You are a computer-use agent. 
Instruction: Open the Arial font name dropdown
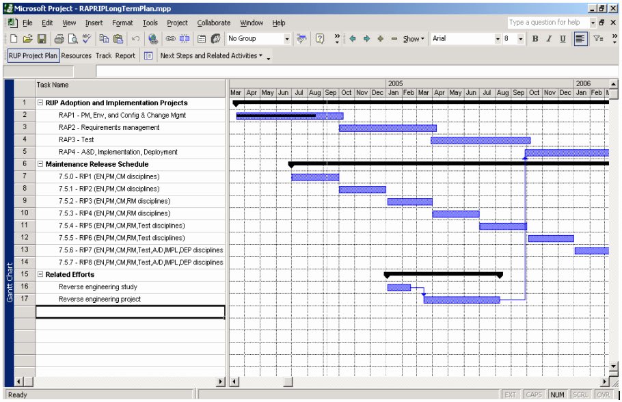point(498,38)
